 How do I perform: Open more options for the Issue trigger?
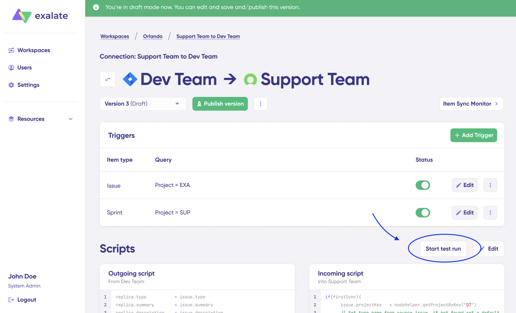(490, 185)
